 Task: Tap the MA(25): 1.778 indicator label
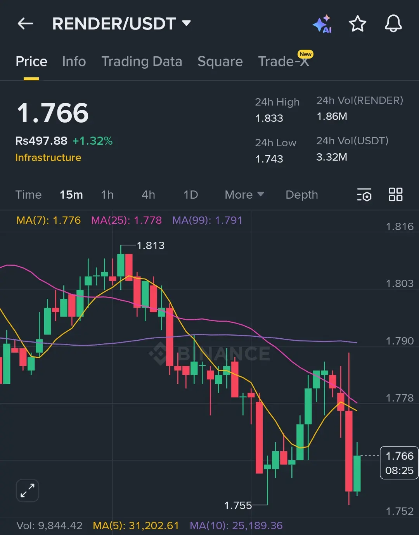point(126,220)
